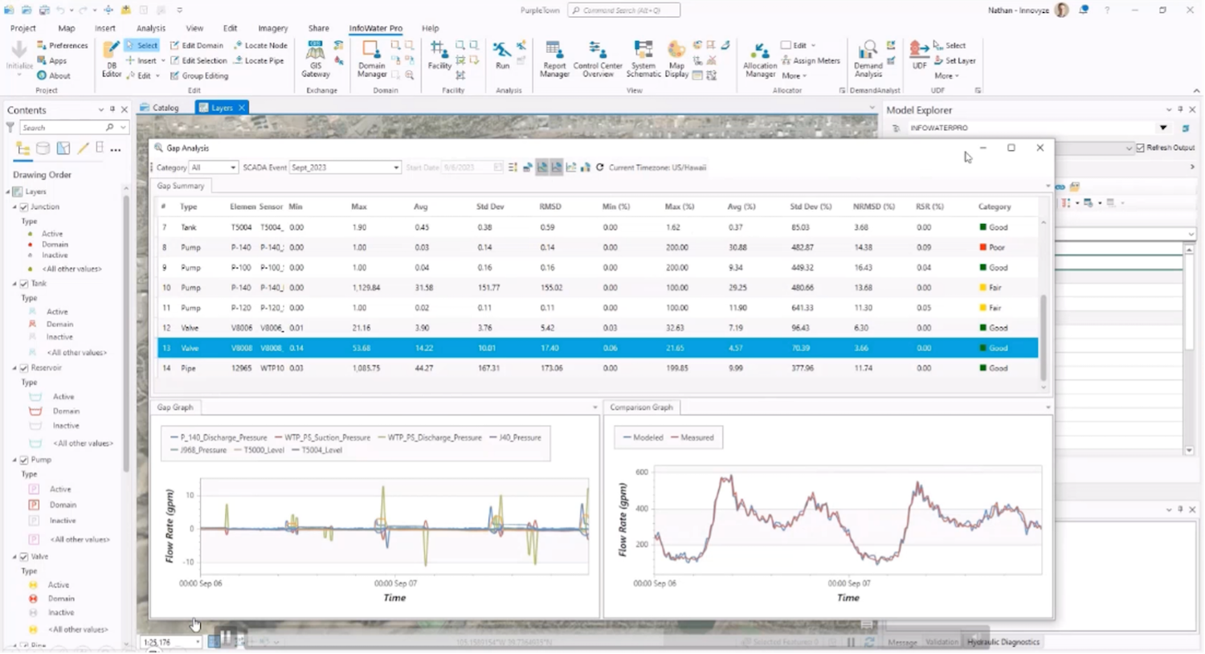The image size is (1205, 654).
Task: Toggle the Junction layer checkbox
Action: coord(24,206)
